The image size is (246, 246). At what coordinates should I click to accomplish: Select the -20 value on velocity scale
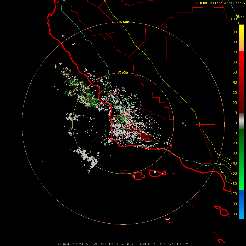(x=234, y=143)
